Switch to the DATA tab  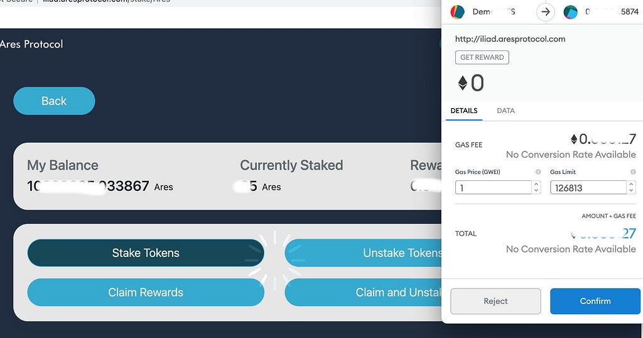click(x=505, y=111)
